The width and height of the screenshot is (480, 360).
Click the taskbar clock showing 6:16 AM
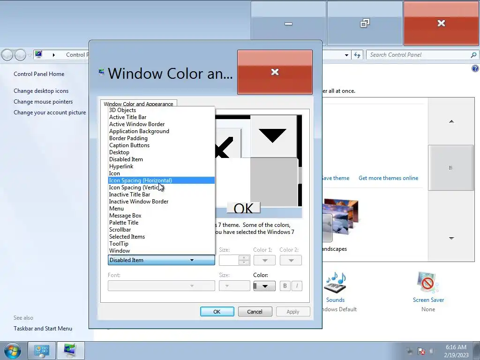pos(456,351)
